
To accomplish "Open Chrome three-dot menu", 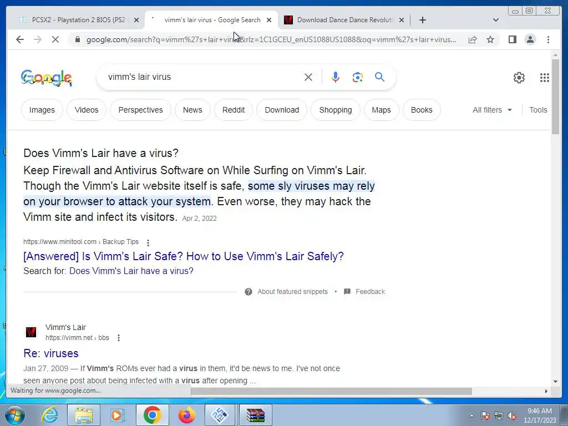I will tap(548, 39).
